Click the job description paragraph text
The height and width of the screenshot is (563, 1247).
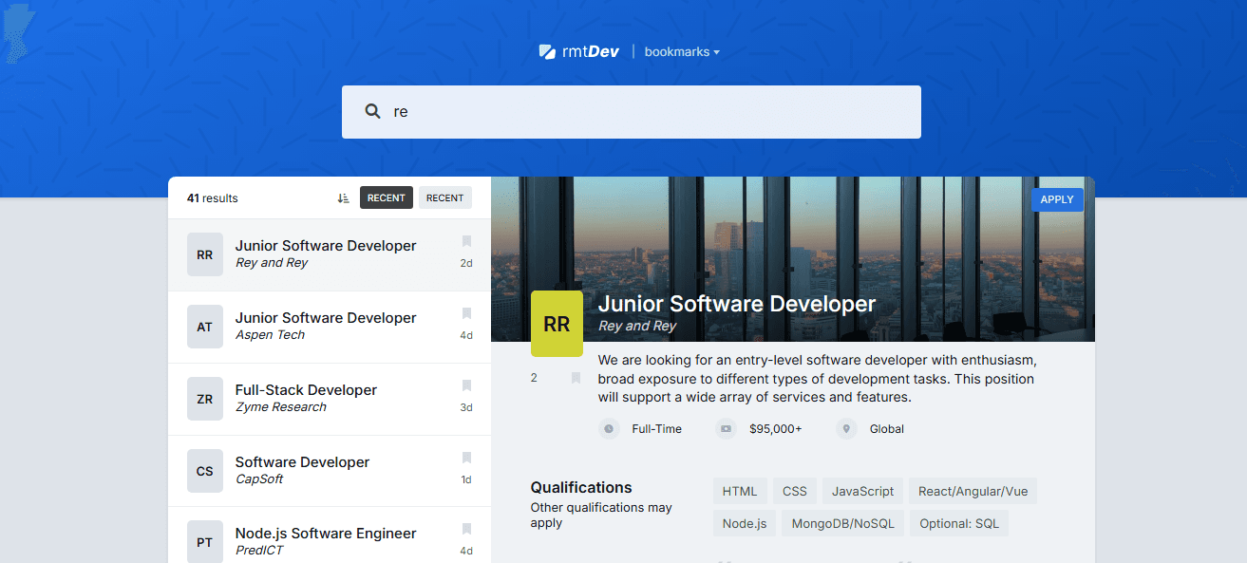point(817,379)
